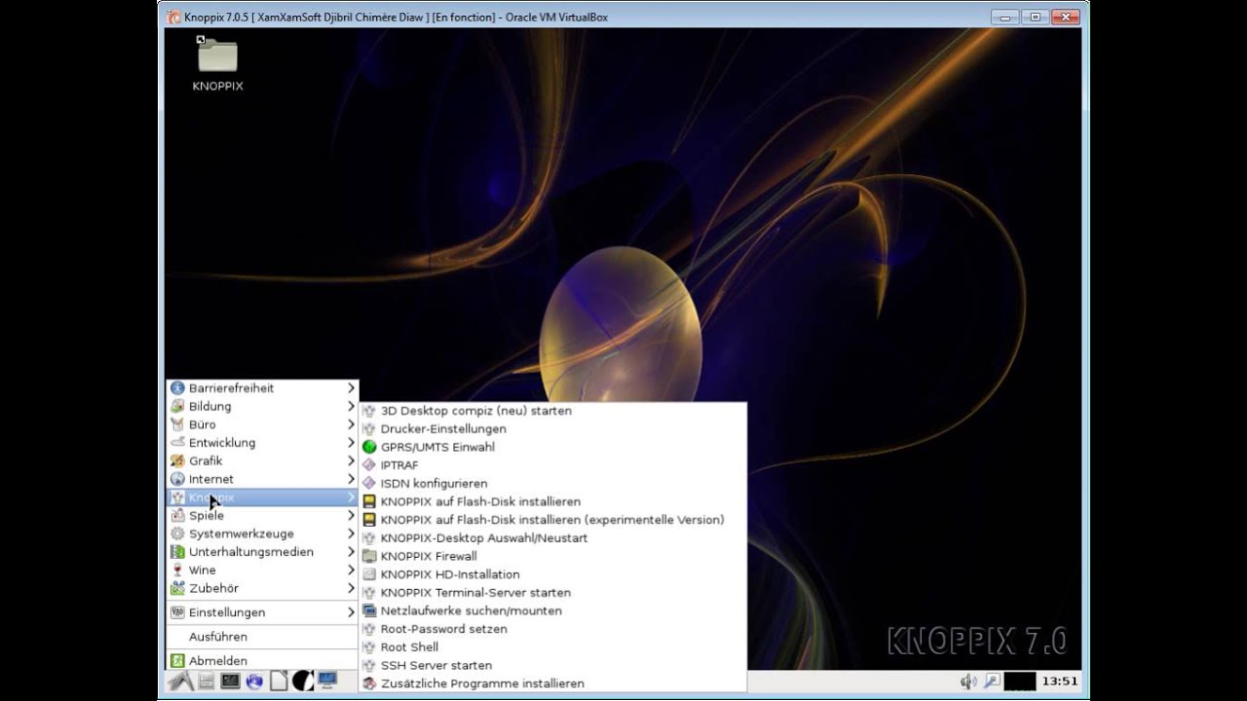
Task: Select ISDN konfigurieren
Action: 552,483
